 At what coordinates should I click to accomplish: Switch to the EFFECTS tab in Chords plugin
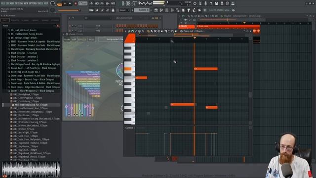coord(82,40)
